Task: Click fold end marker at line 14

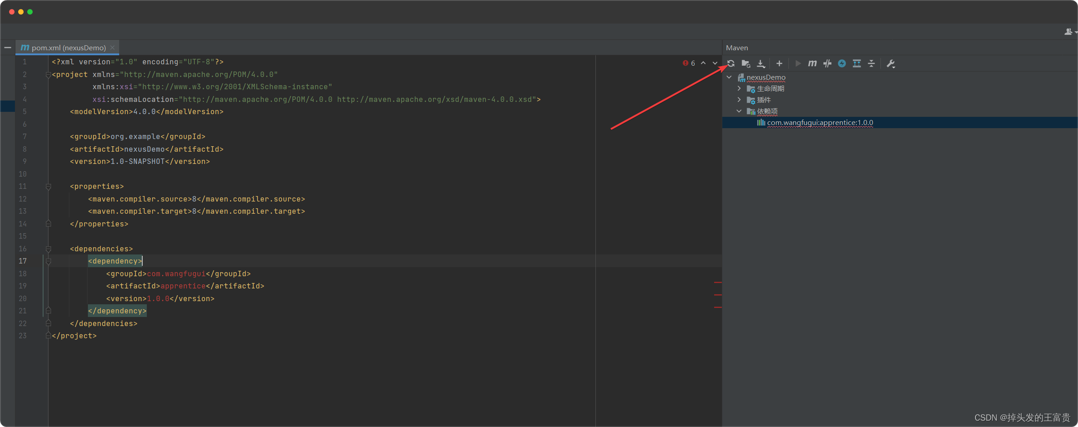Action: tap(48, 224)
